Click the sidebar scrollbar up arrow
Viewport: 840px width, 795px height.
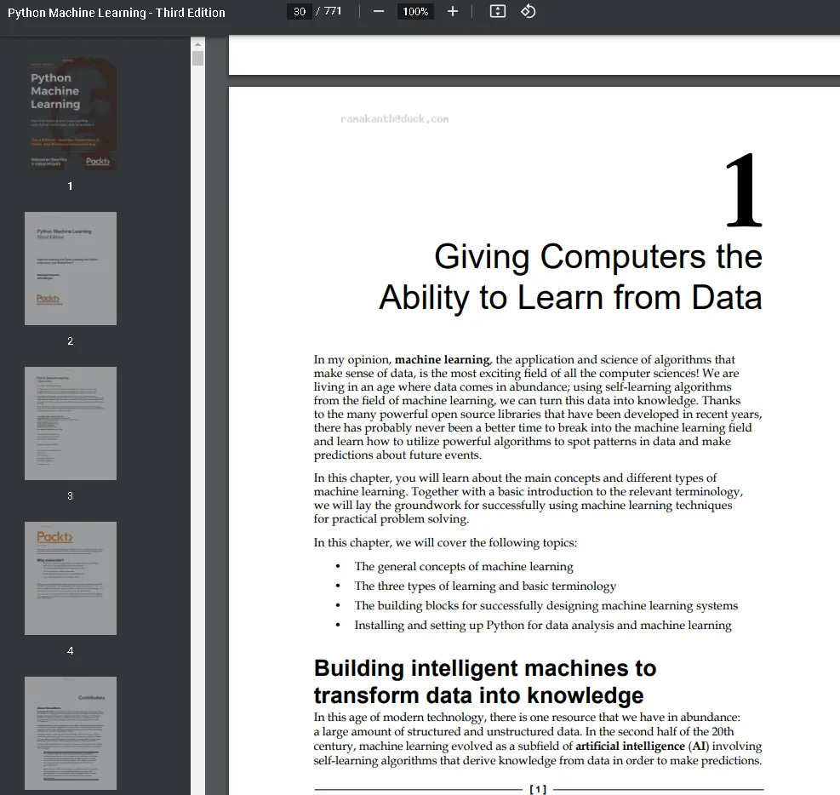198,43
